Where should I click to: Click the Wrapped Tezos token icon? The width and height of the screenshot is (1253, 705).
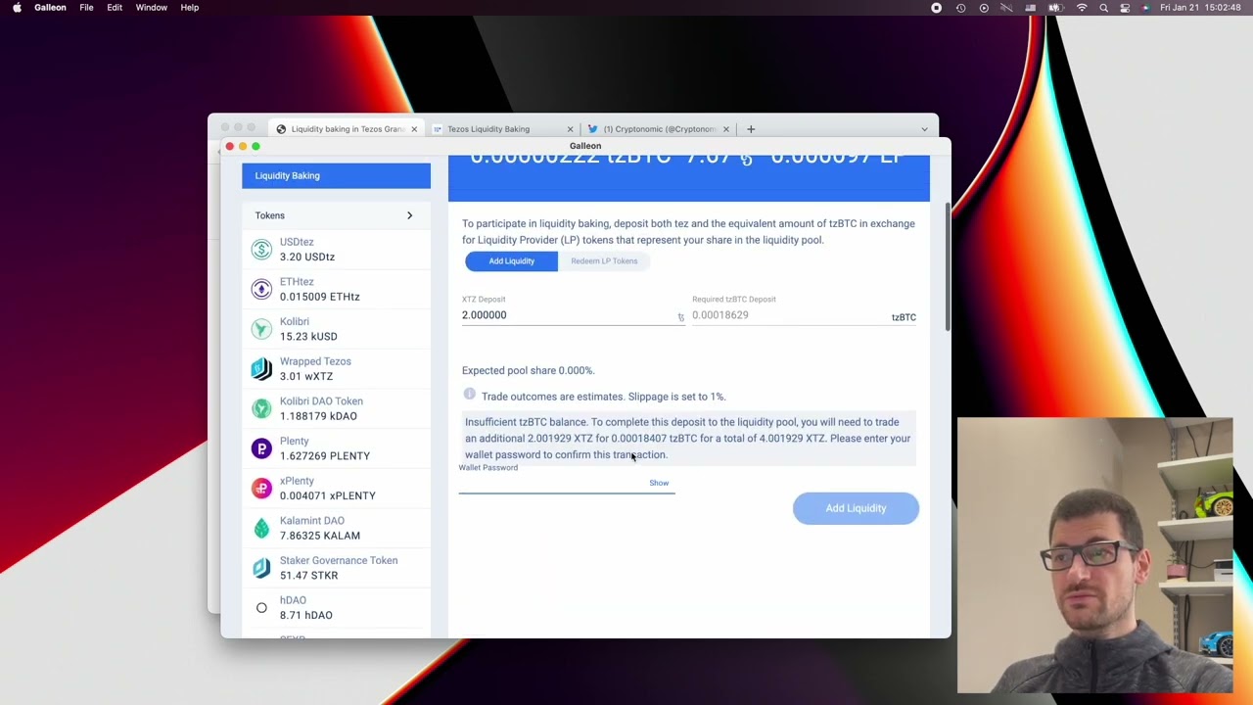(x=261, y=368)
